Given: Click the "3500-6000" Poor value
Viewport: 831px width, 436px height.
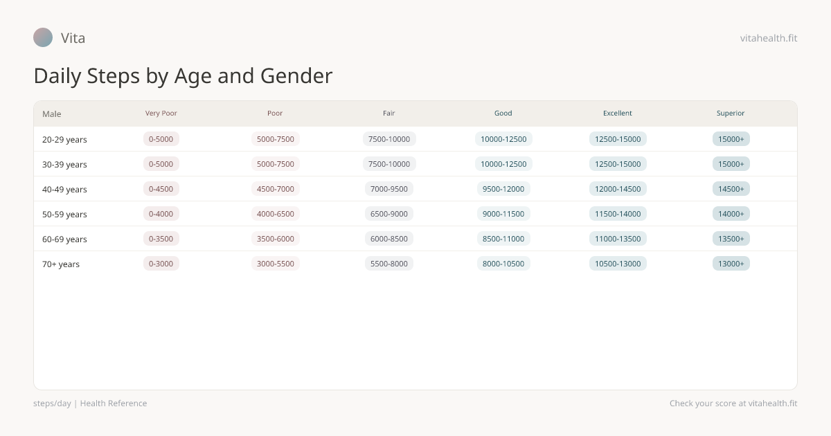Looking at the screenshot, I should click(x=276, y=239).
